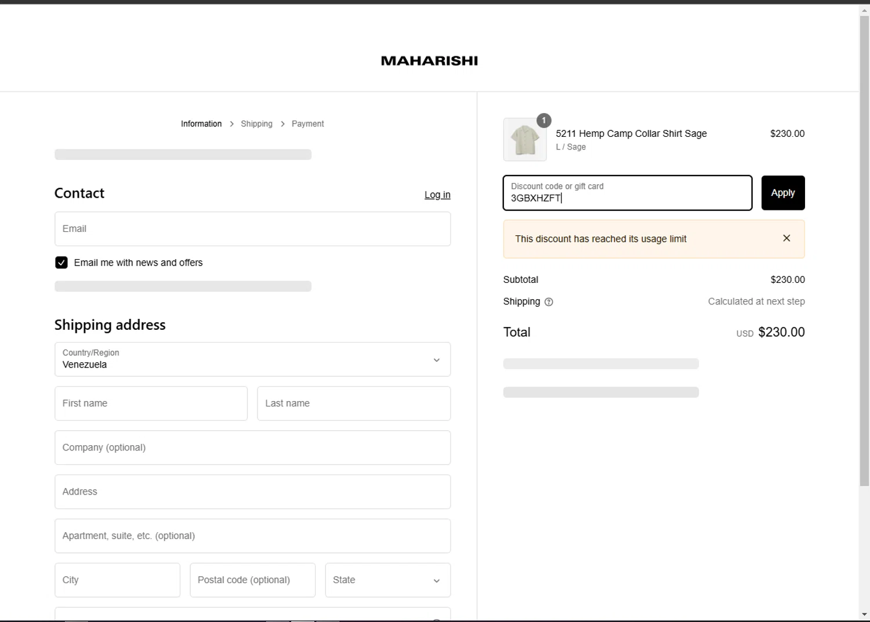This screenshot has width=870, height=622.
Task: Click the First name field
Action: [x=151, y=403]
